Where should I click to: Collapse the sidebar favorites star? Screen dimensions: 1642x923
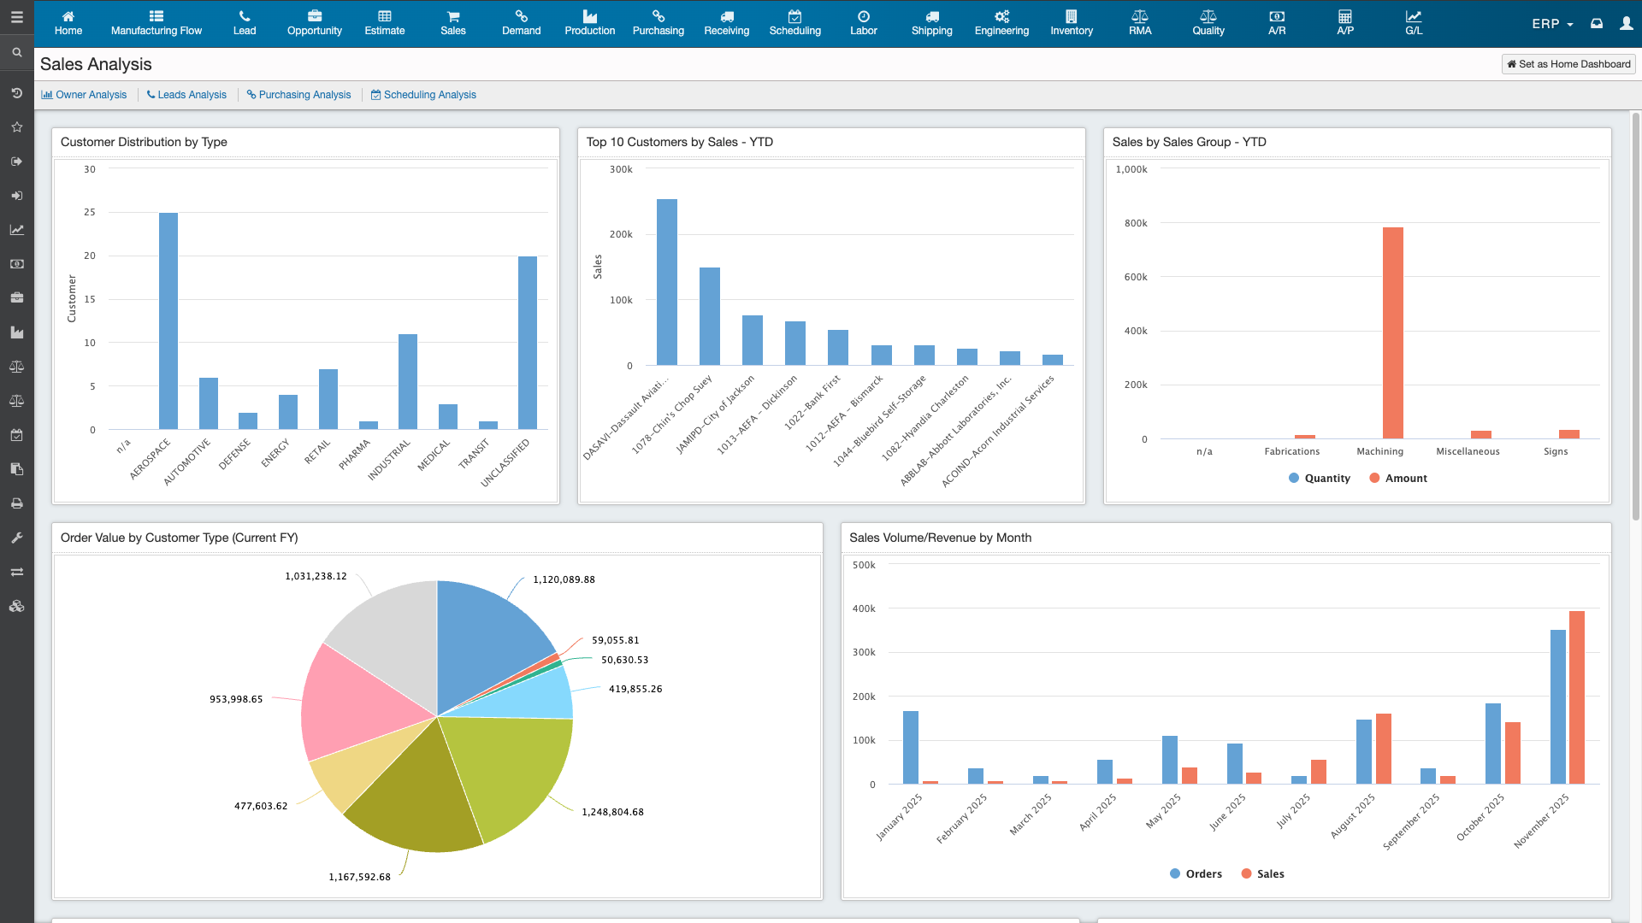click(16, 126)
